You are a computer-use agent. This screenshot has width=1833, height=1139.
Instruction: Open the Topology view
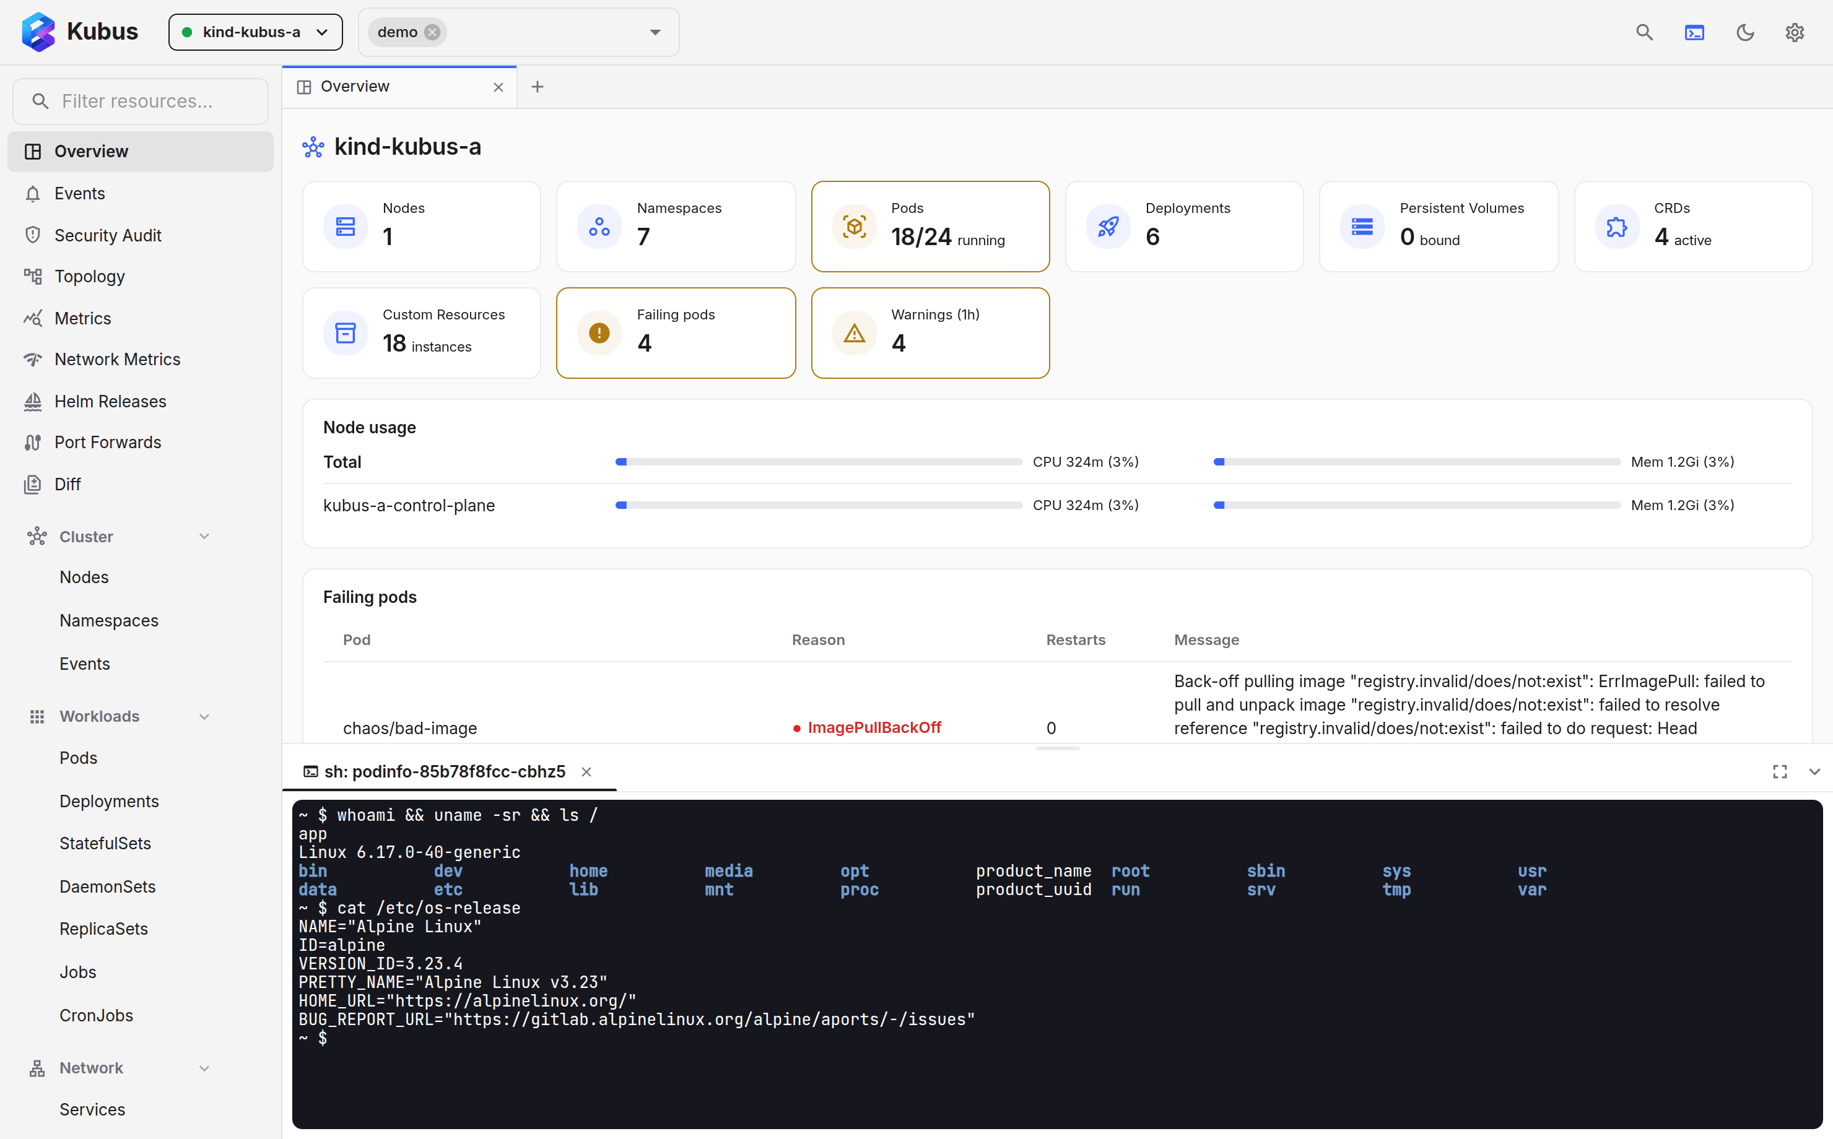pos(141,277)
